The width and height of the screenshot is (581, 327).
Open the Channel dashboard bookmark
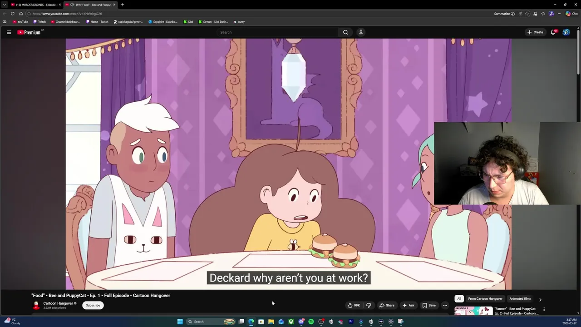pyautogui.click(x=65, y=22)
